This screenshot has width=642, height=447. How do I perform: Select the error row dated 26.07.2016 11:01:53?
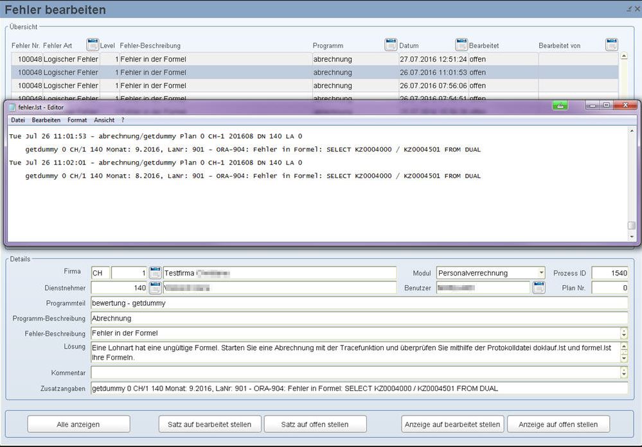pos(314,73)
